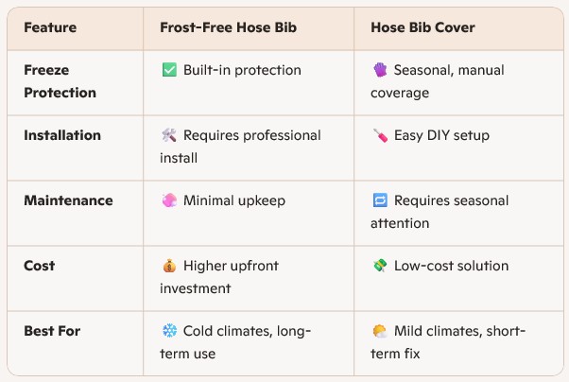The height and width of the screenshot is (382, 569).
Task: Click the sun behind cloud emoji
Action: tap(381, 332)
